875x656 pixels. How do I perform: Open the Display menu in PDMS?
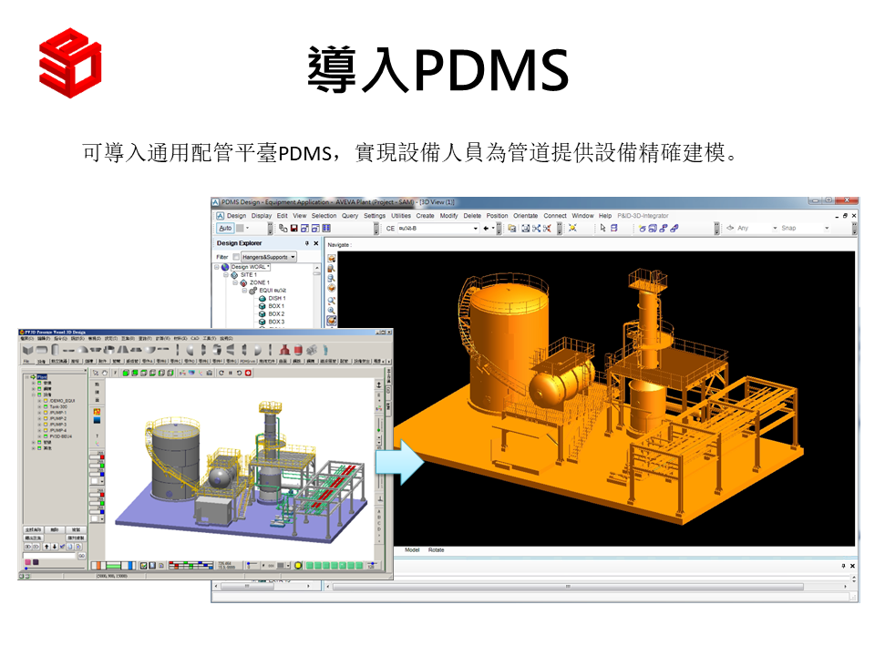click(262, 216)
